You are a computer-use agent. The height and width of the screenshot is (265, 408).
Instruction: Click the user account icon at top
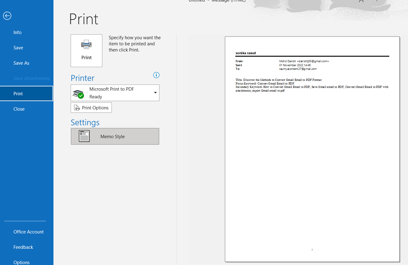(361, 1)
